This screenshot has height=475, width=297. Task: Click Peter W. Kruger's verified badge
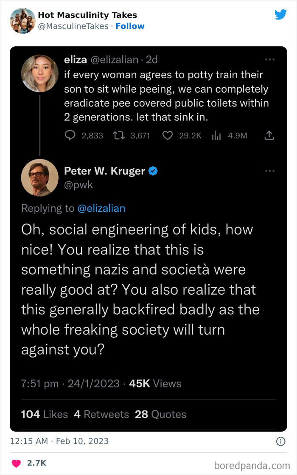click(153, 171)
